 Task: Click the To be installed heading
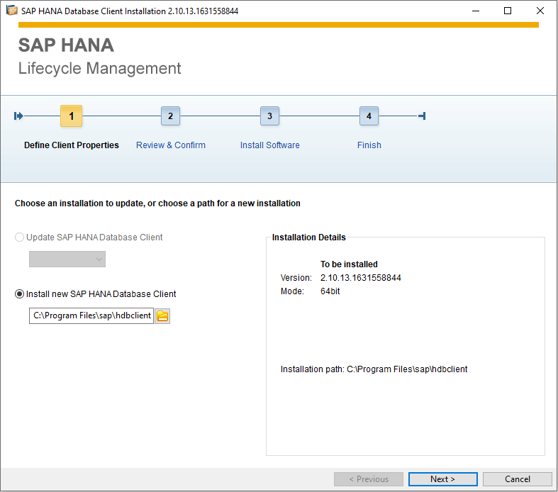349,264
